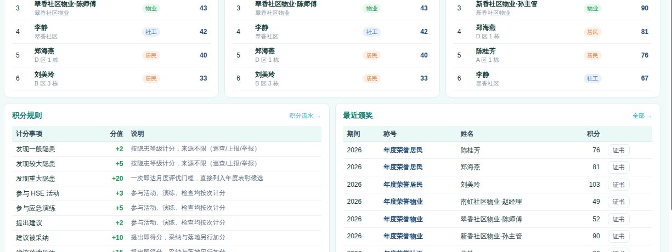
Task: View the 证书 for 刘美玲's award
Action: [x=618, y=185]
